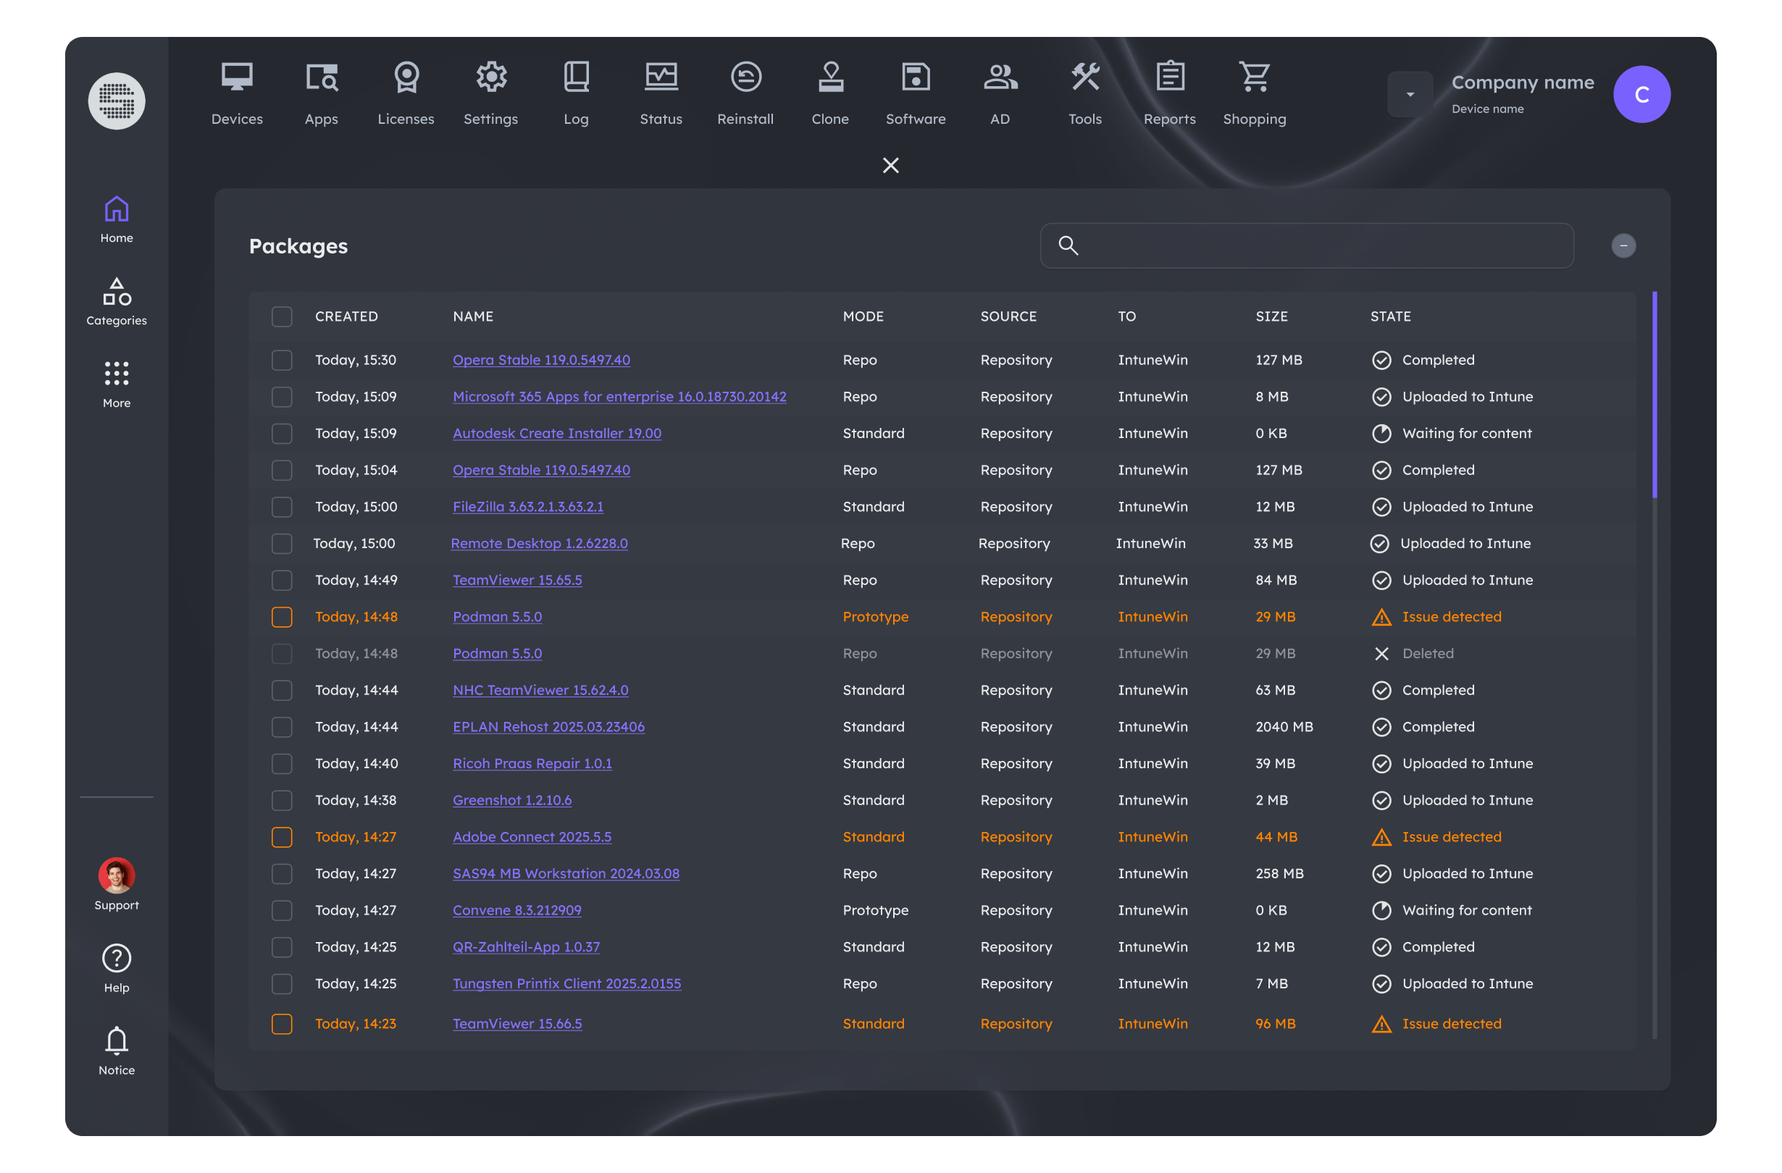Collapse the Packages panel with minus button

point(1623,245)
